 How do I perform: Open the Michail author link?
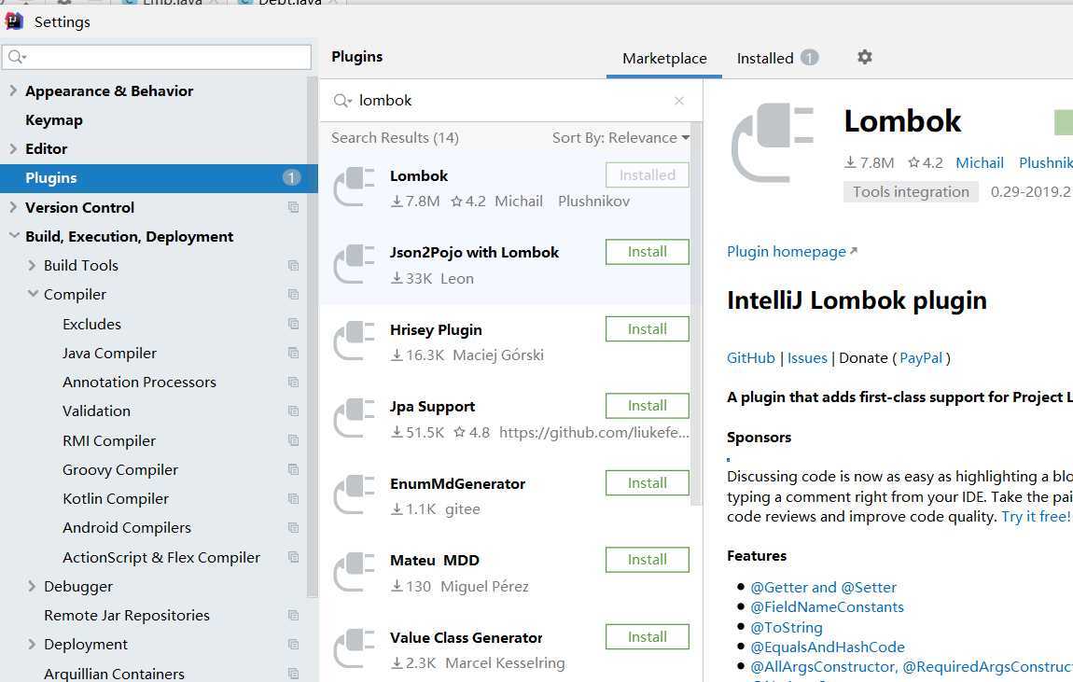point(980,163)
